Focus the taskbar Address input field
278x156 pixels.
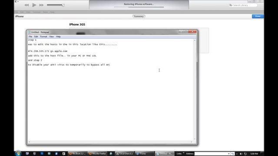pos(211,154)
